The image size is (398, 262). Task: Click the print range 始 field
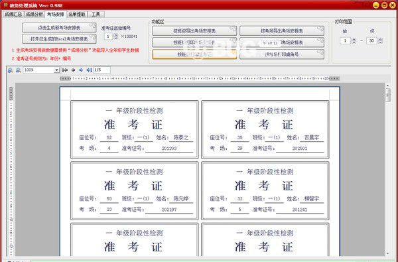[x=345, y=40]
